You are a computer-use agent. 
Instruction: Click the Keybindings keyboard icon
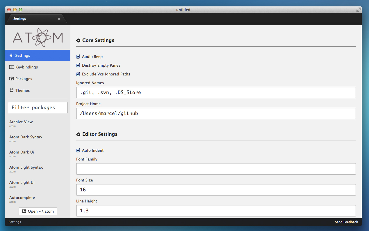[x=12, y=67]
